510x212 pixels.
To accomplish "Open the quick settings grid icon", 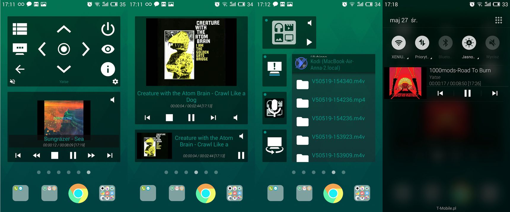I will 498,20.
